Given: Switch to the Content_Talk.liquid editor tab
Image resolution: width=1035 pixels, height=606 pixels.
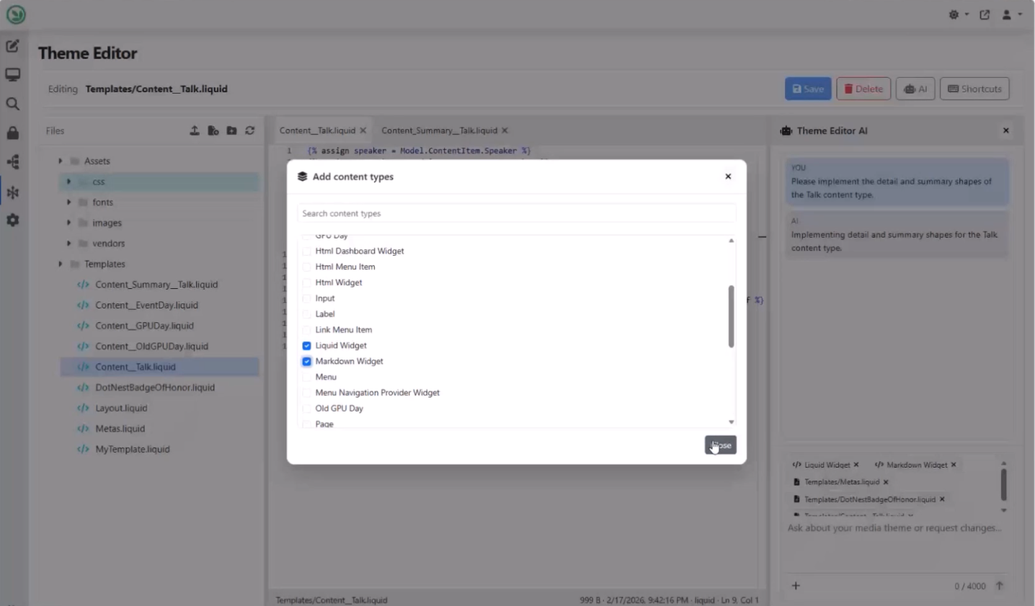Looking at the screenshot, I should [x=317, y=130].
